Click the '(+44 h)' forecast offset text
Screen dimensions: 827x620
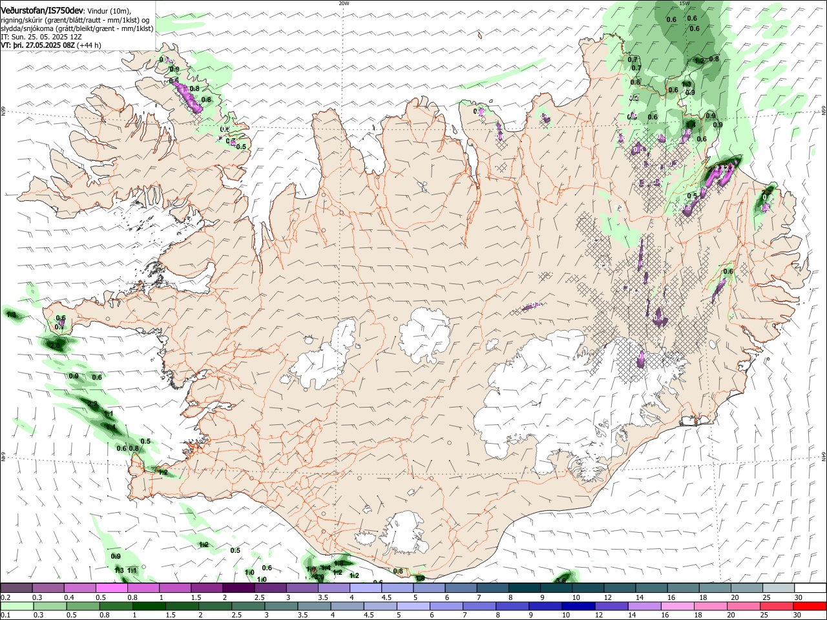(89, 45)
